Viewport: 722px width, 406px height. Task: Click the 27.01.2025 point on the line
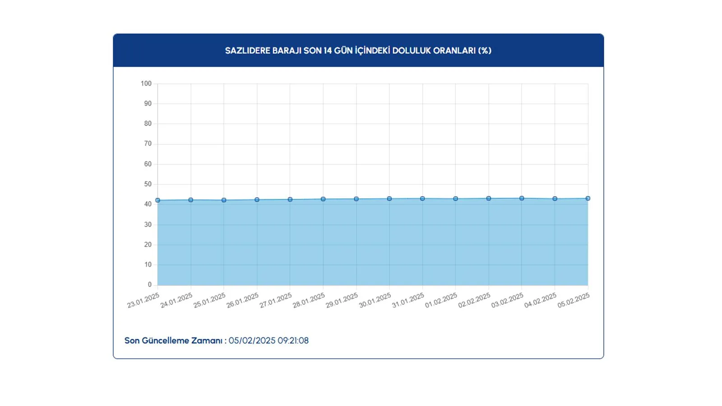[x=290, y=199]
